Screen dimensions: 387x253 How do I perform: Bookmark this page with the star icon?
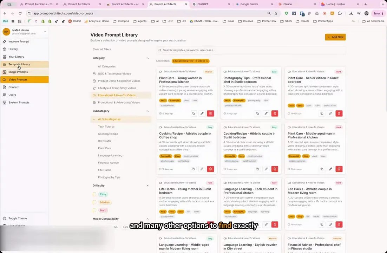pyautogui.click(x=276, y=13)
